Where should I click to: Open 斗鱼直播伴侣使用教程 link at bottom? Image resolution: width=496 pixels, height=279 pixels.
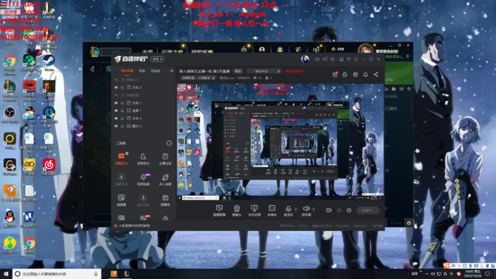pyautogui.click(x=134, y=226)
